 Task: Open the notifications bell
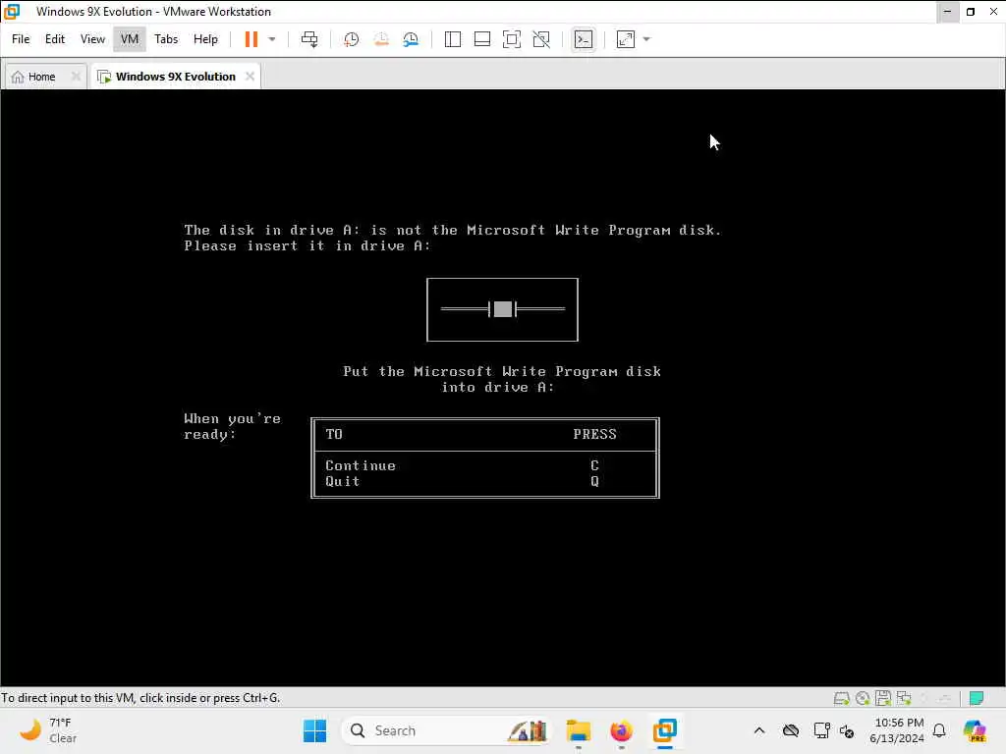pos(939,730)
